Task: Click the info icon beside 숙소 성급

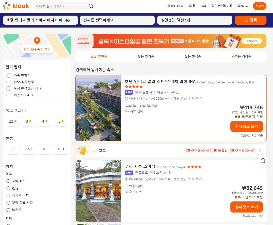Action: [24, 110]
